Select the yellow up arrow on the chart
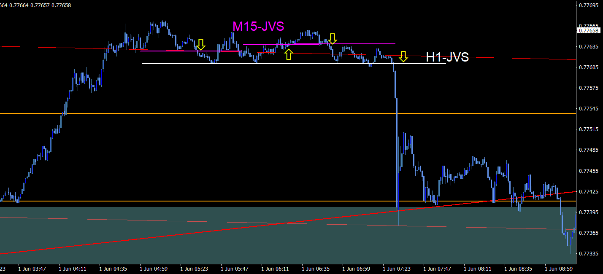The image size is (603, 274). click(289, 54)
